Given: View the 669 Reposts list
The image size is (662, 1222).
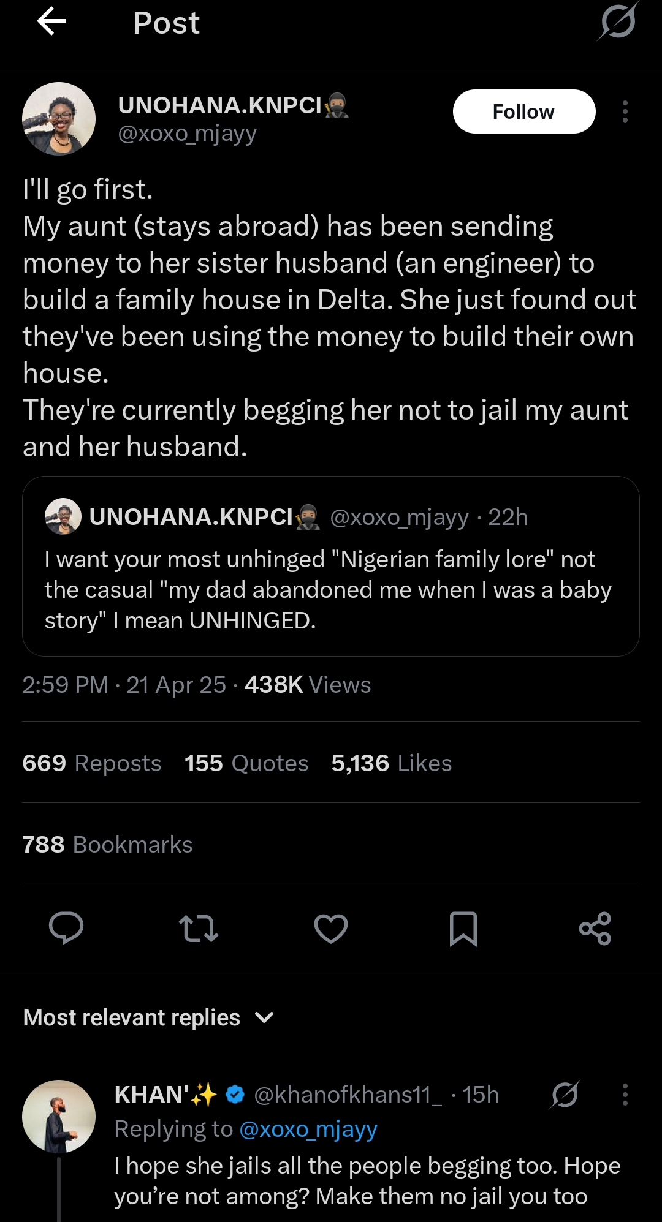Looking at the screenshot, I should 92,763.
